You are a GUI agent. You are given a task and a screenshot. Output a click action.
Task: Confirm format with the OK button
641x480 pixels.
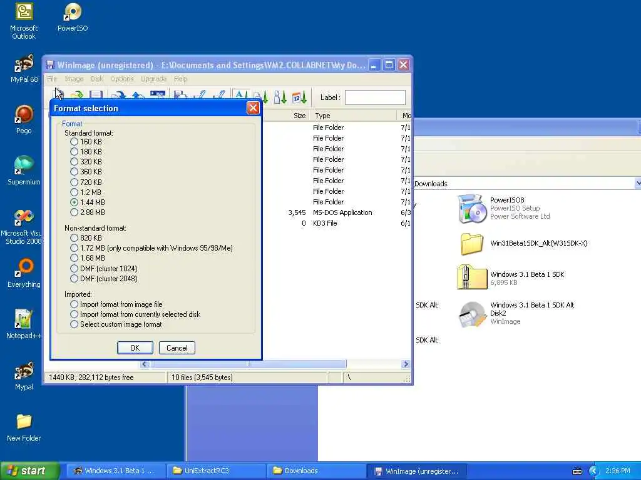point(135,347)
